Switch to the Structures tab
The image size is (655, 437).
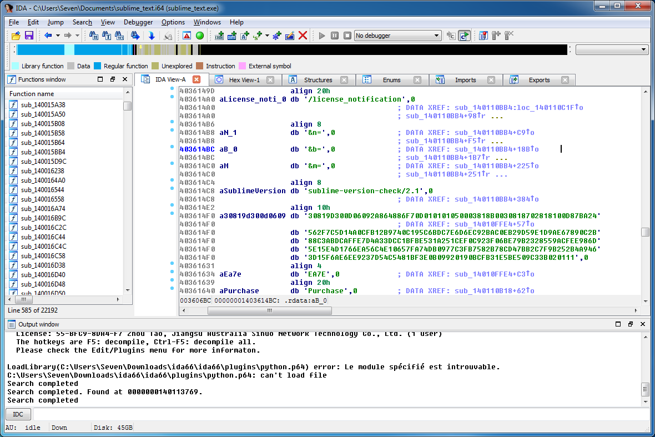coord(318,80)
